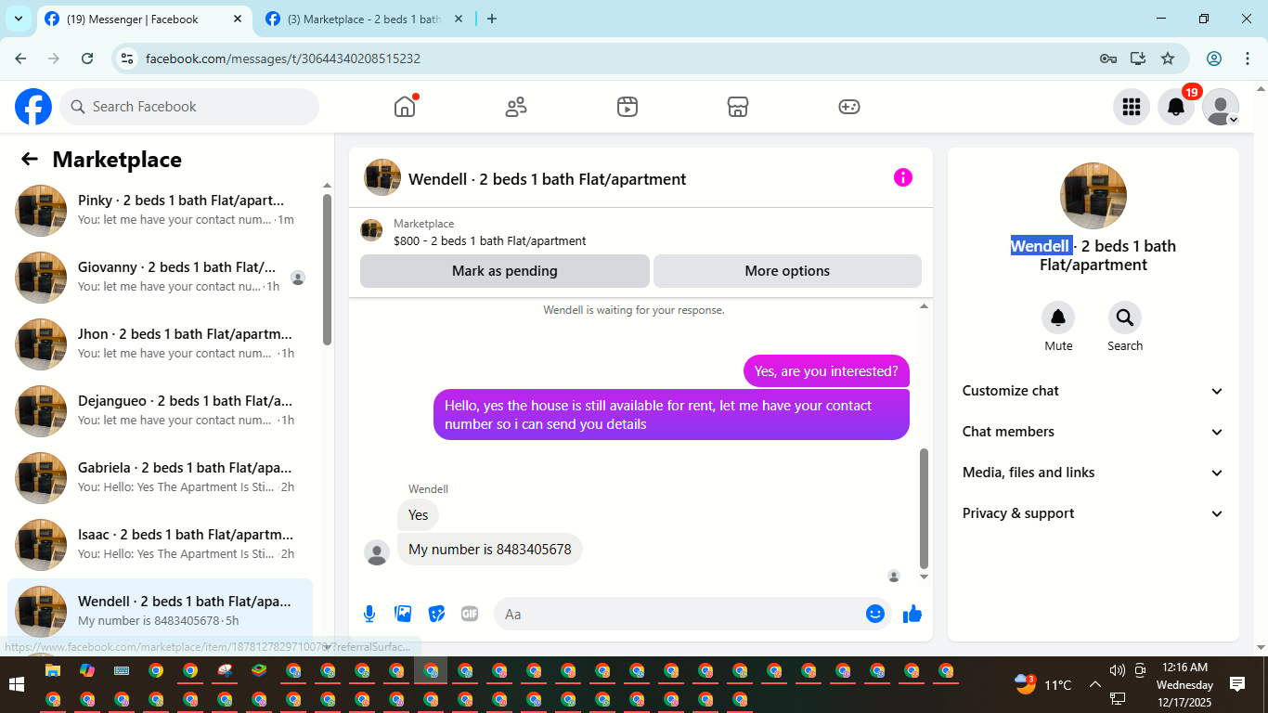
Task: Open the Marketplace storefront icon in top navigation
Action: pos(738,107)
